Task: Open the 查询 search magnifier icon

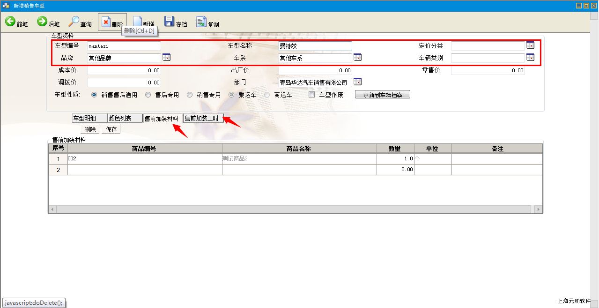Action: click(x=74, y=22)
